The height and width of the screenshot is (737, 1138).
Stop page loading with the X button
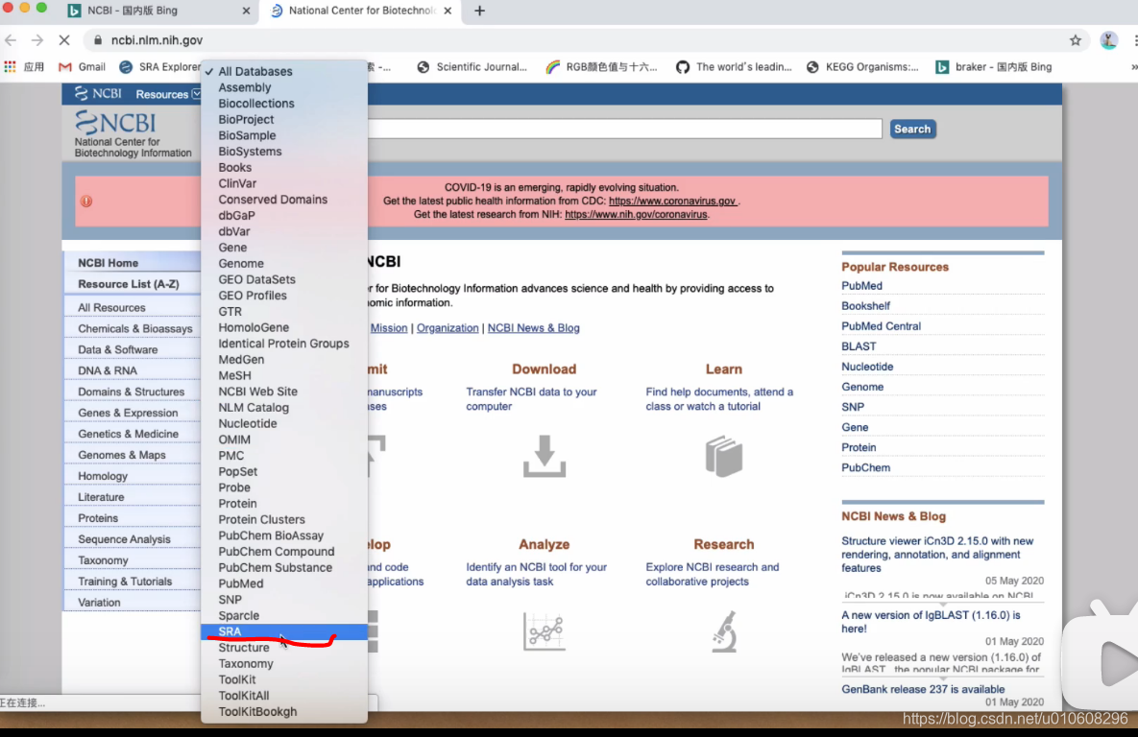[x=64, y=40]
